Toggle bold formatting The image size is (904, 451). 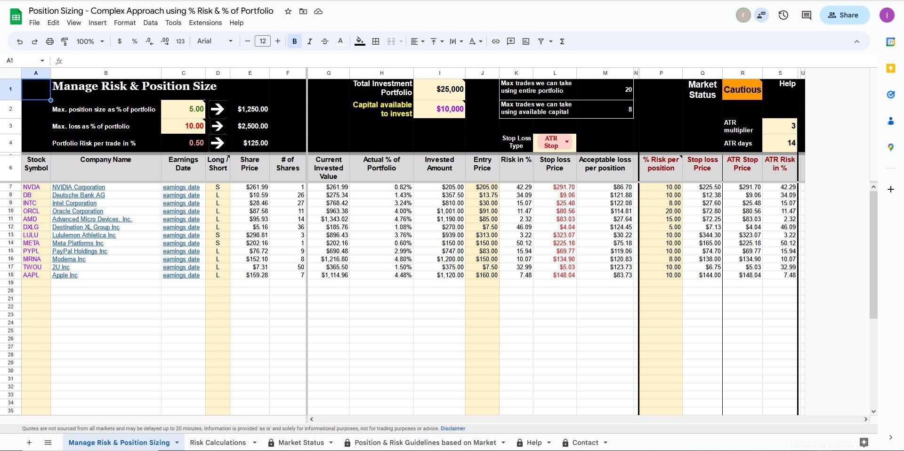294,41
